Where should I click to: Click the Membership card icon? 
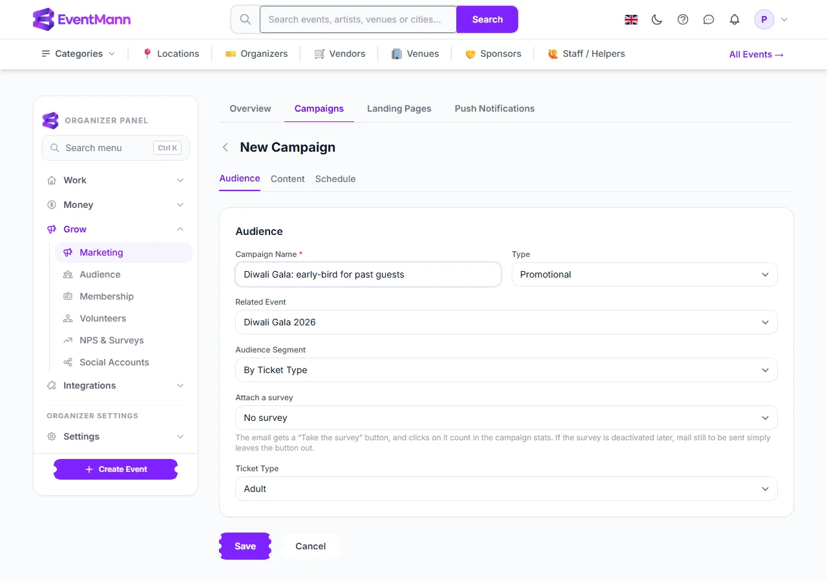(x=68, y=296)
